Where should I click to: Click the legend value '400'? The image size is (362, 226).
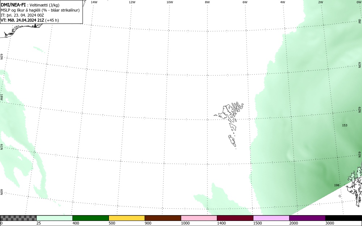pos(76,223)
